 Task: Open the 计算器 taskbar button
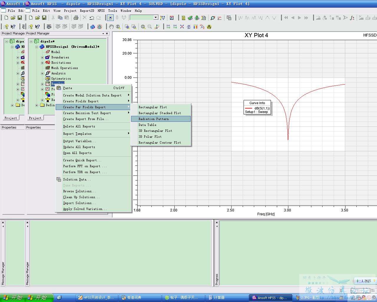click(x=227, y=298)
